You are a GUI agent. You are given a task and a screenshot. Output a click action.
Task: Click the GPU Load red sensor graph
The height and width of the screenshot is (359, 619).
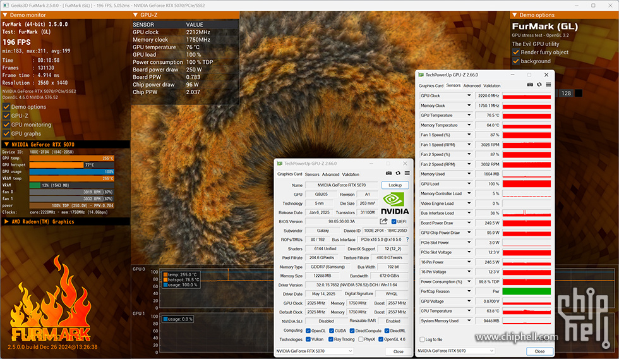click(x=527, y=184)
